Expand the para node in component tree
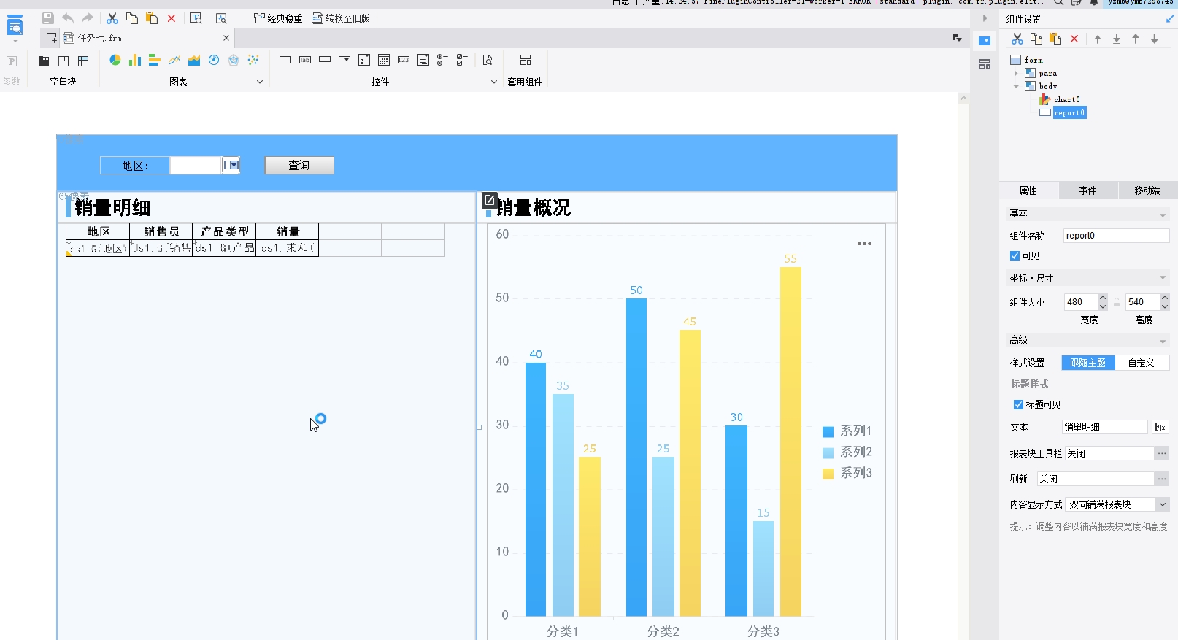 [1016, 73]
